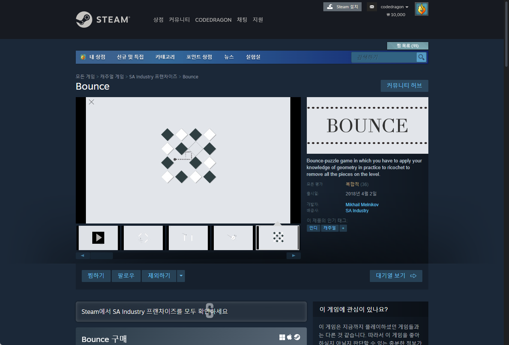This screenshot has height=345, width=509.
Task: Open 채팅 in header
Action: pos(242,20)
